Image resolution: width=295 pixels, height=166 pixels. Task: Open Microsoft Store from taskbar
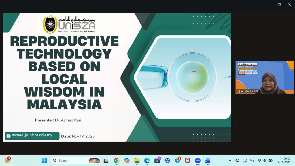(157, 161)
